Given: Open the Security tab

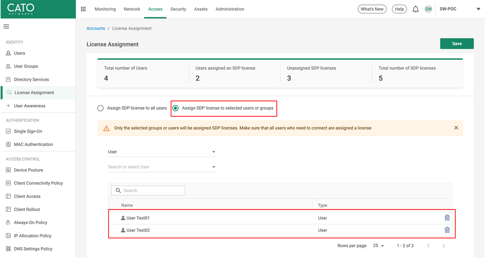Looking at the screenshot, I should (x=178, y=9).
